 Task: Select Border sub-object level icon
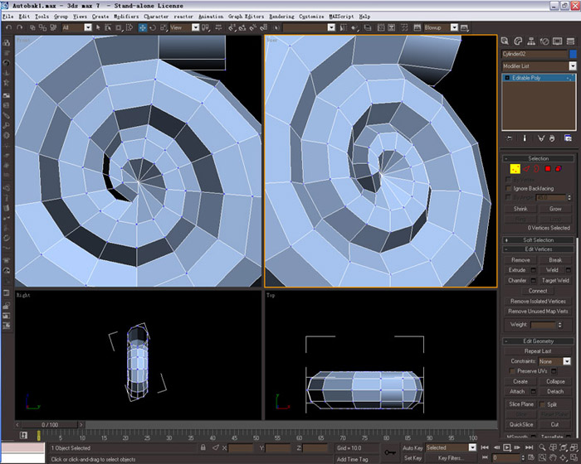tap(536, 169)
